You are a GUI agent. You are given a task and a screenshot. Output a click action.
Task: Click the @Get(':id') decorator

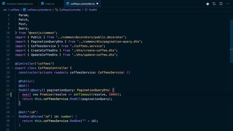[28, 112]
